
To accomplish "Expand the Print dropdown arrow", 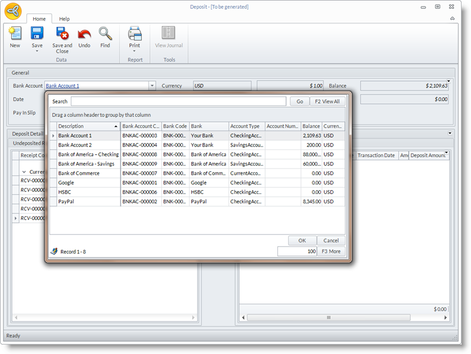I will pos(135,51).
